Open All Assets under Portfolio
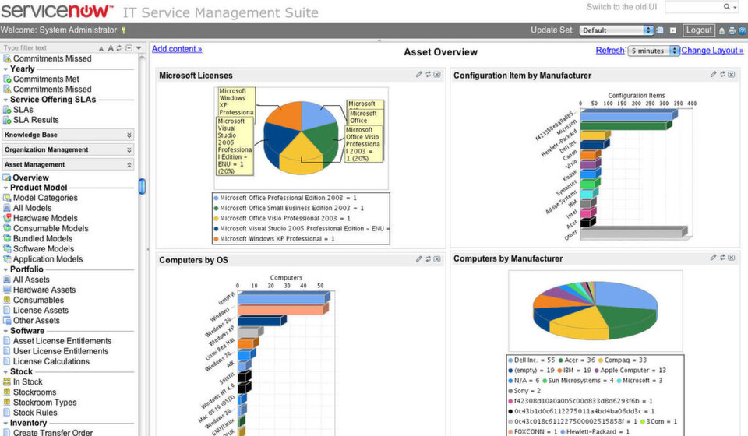 coord(31,280)
